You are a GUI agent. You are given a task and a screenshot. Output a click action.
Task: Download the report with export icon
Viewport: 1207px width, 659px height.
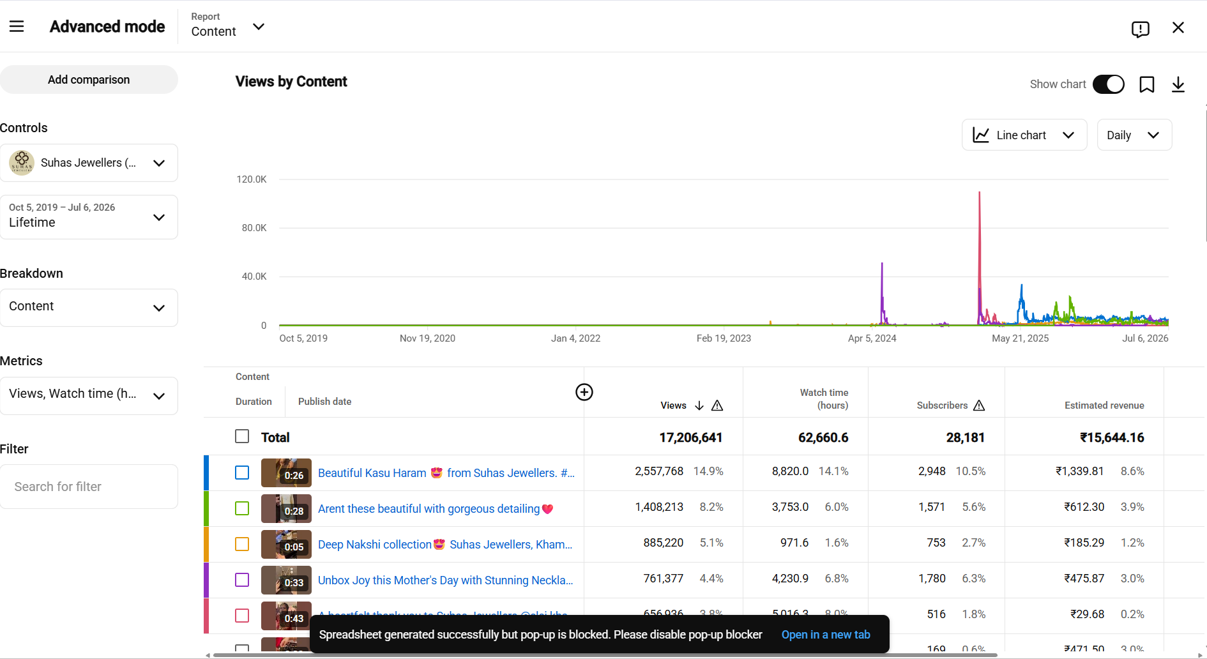[x=1178, y=84]
